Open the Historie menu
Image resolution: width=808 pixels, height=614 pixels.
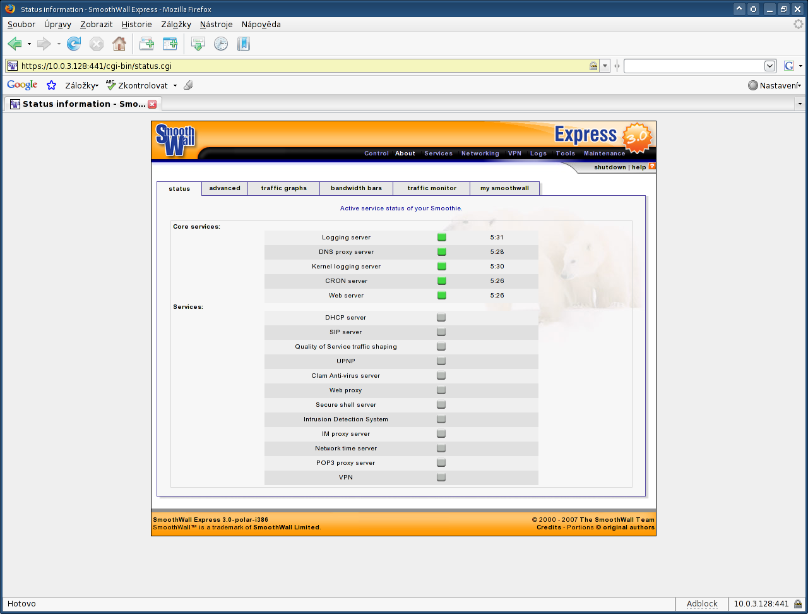(136, 25)
